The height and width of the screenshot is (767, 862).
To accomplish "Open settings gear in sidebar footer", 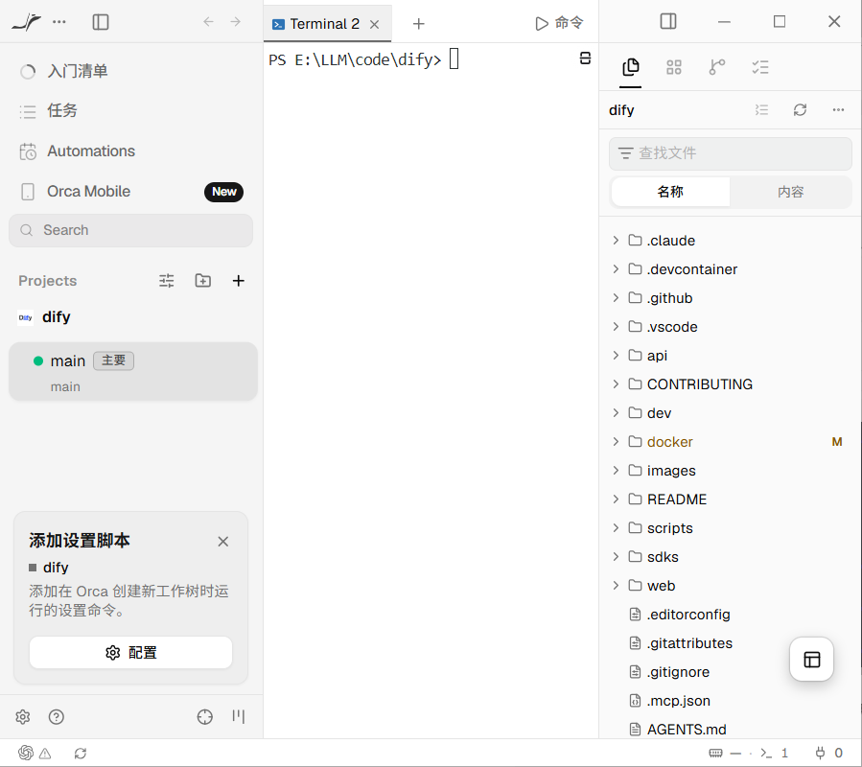I will tap(23, 717).
